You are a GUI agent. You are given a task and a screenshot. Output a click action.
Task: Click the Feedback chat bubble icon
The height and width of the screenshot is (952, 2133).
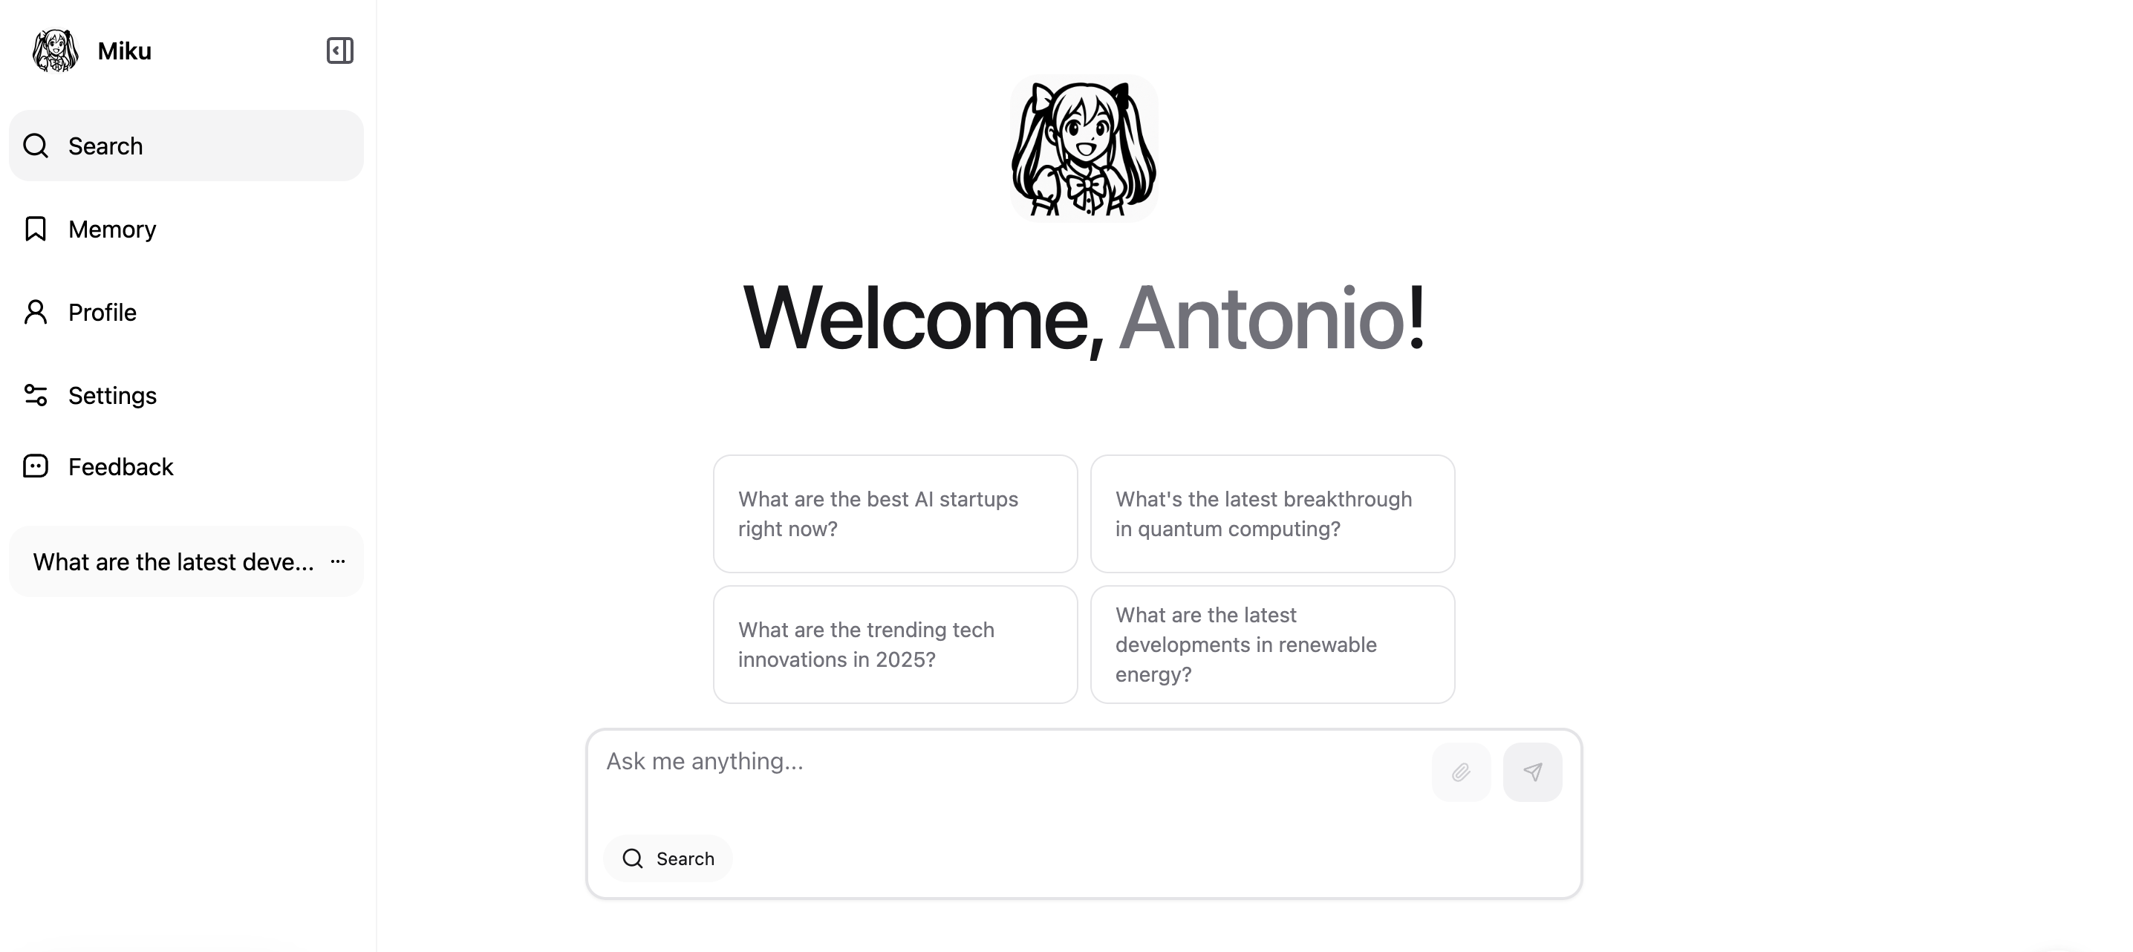[36, 466]
